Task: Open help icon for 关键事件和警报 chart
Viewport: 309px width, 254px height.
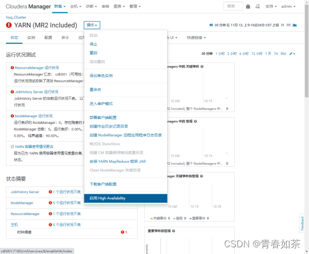Action: 201,176
